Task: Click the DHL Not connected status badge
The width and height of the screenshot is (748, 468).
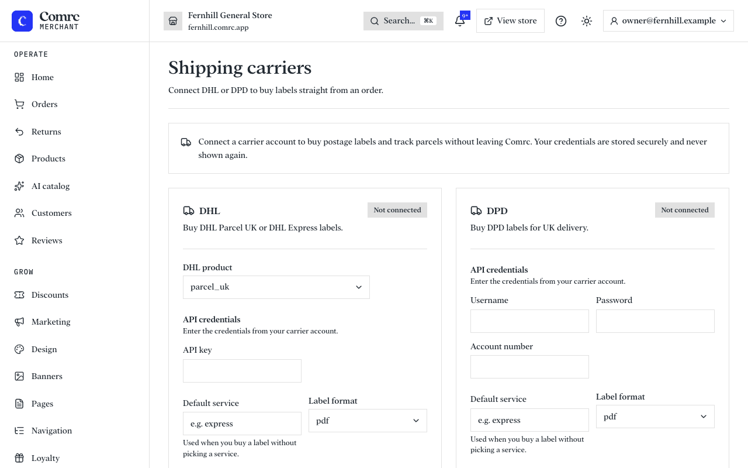Action: (x=397, y=210)
